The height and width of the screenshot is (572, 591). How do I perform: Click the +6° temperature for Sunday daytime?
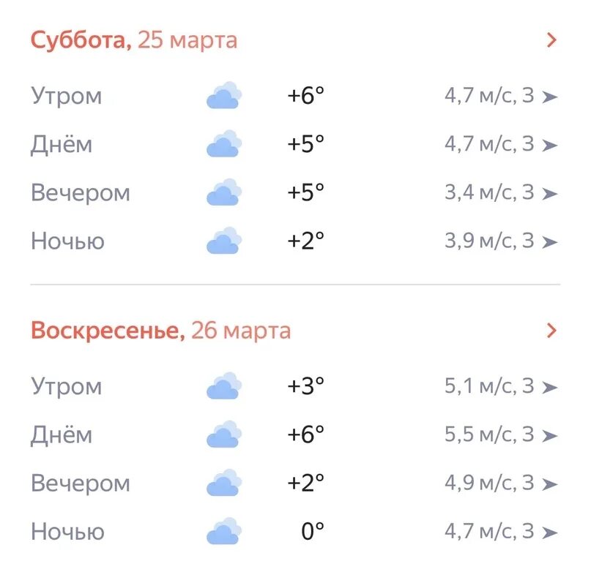[x=305, y=434]
